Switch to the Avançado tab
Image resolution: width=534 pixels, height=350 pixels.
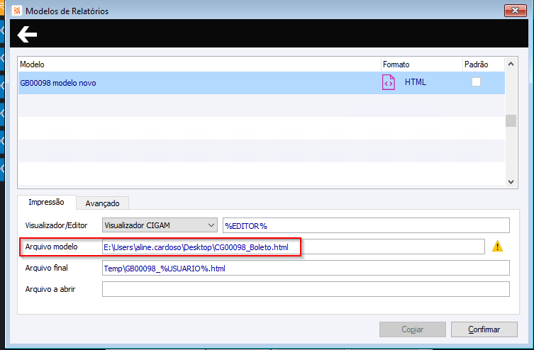click(x=103, y=203)
